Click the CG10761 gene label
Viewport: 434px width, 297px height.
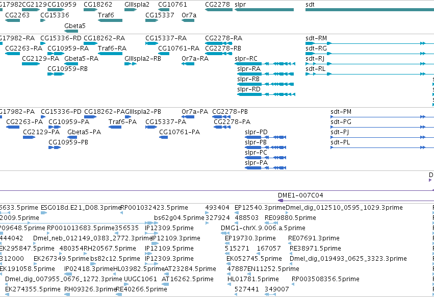(x=172, y=5)
